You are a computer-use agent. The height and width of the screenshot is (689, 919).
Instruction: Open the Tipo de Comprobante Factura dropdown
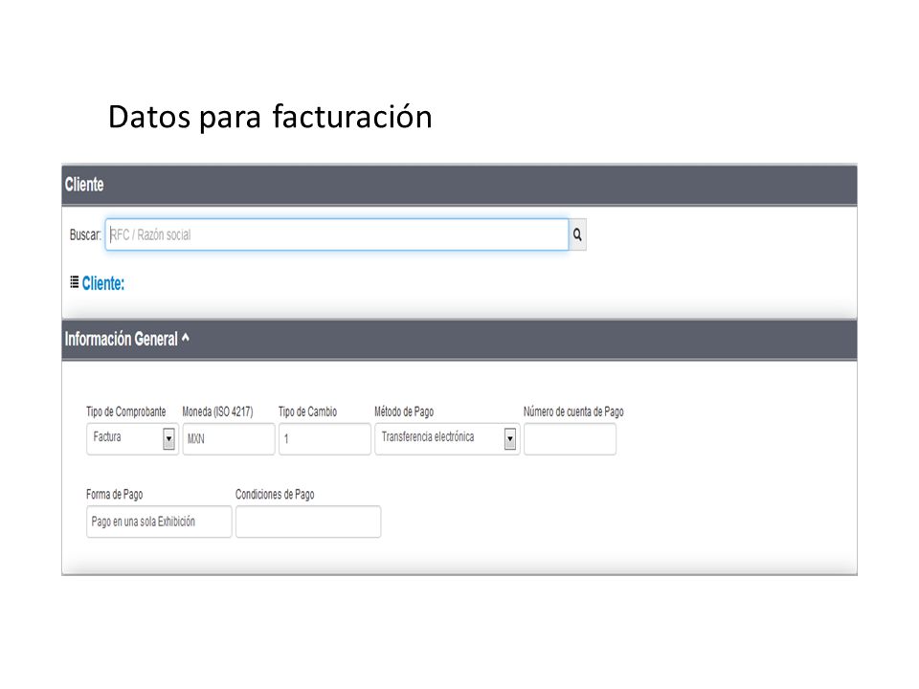click(x=132, y=438)
